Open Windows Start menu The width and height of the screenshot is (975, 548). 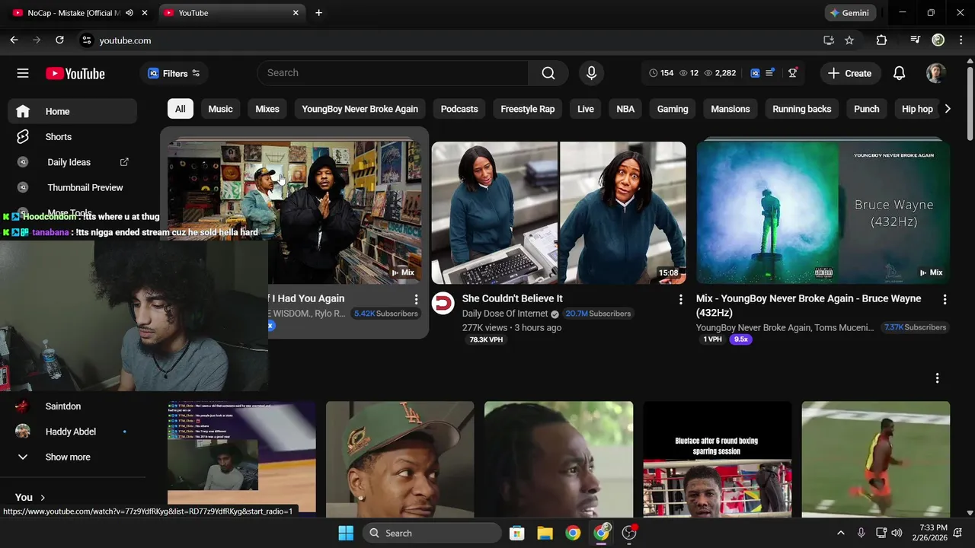346,533
